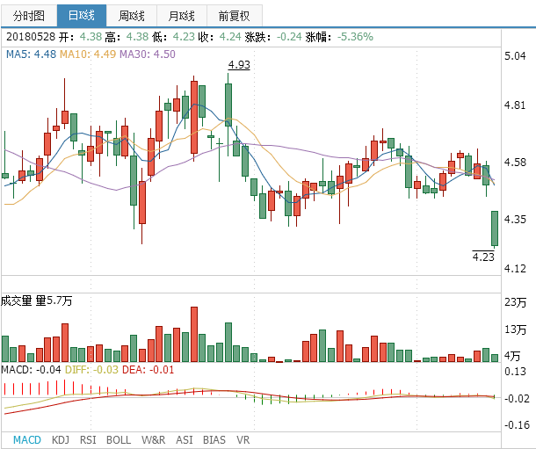Switch to the VR indicator
This screenshot has width=536, height=449.
243,439
